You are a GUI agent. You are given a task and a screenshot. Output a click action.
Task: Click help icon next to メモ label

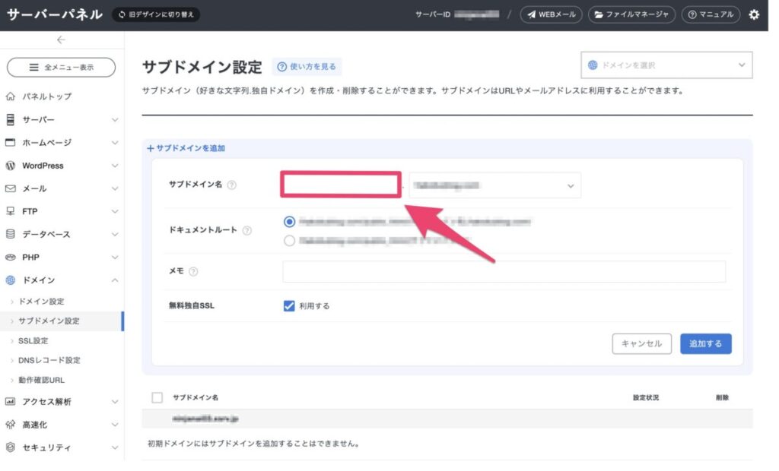coord(193,272)
